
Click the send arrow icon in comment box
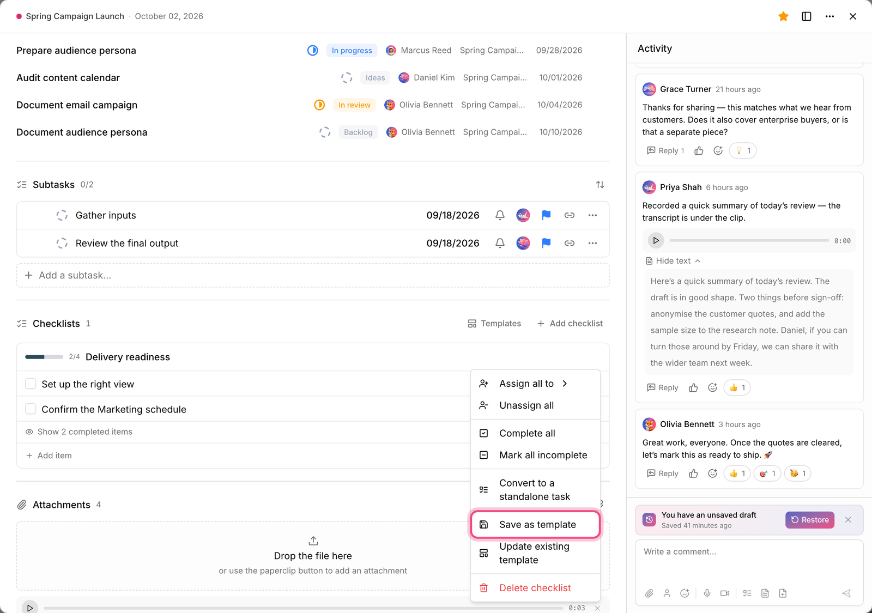[846, 593]
